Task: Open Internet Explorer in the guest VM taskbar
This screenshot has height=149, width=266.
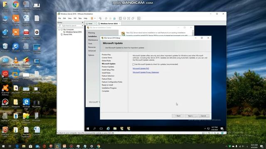Action: point(108,129)
